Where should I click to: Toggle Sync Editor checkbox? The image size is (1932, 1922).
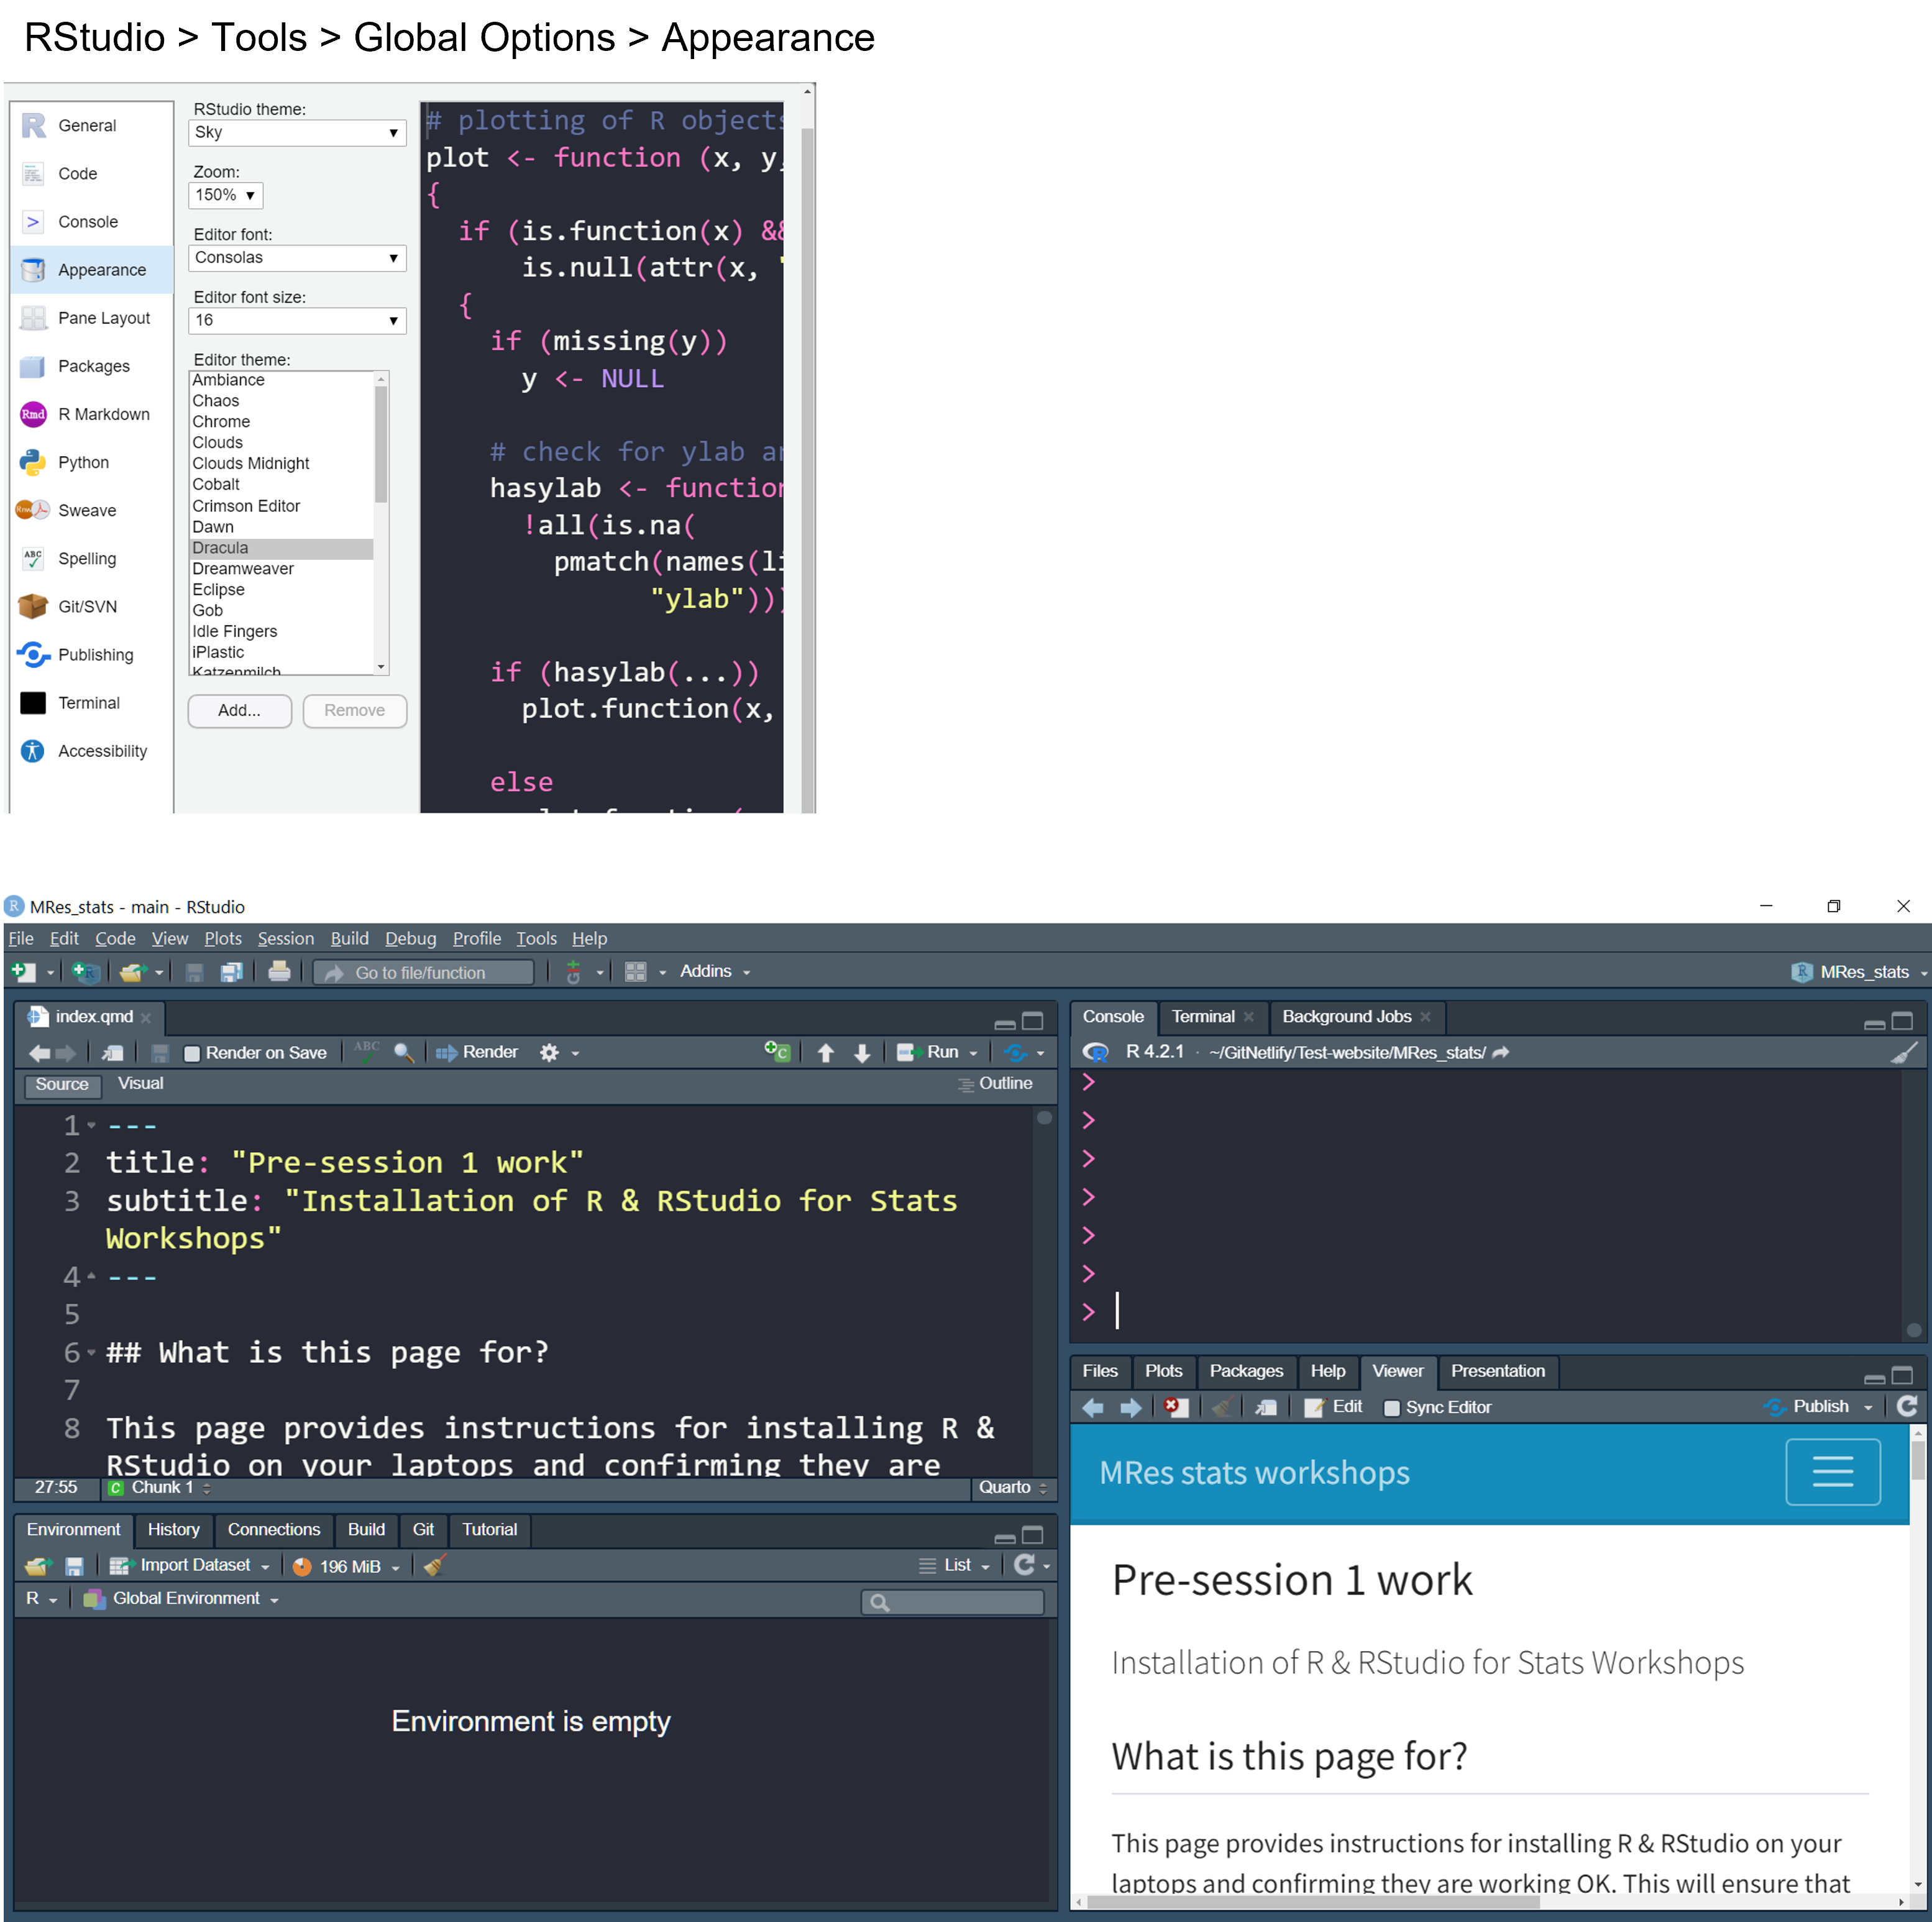pyautogui.click(x=1391, y=1408)
